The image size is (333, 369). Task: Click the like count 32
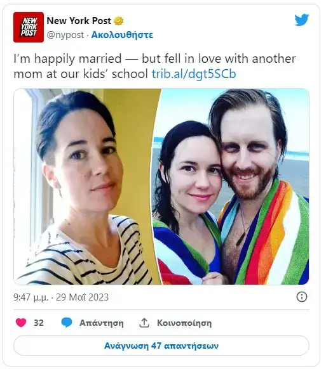pos(39,323)
